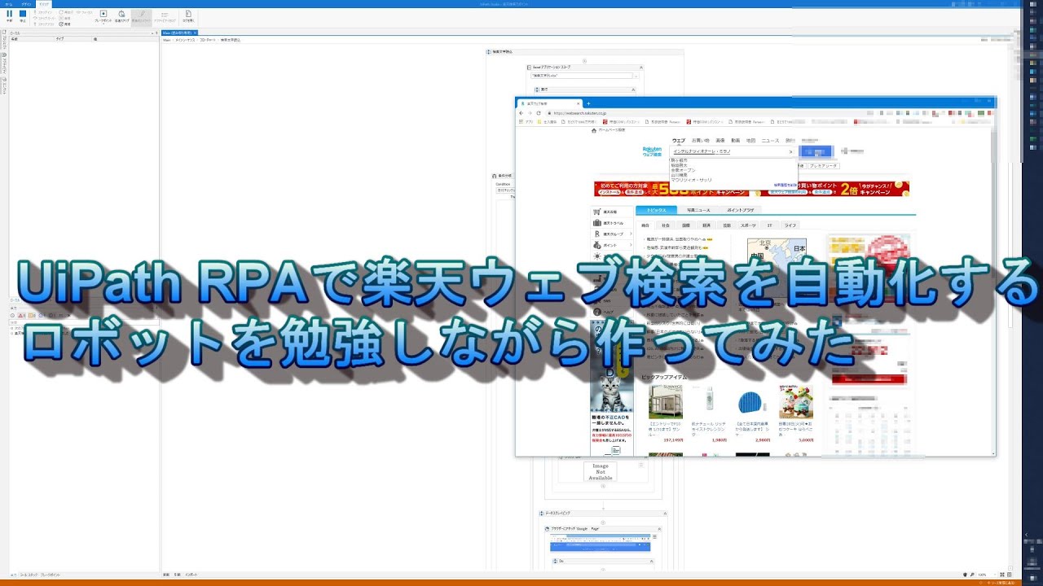1043x586 pixels.
Task: Select the ウェブ search category
Action: (x=679, y=141)
